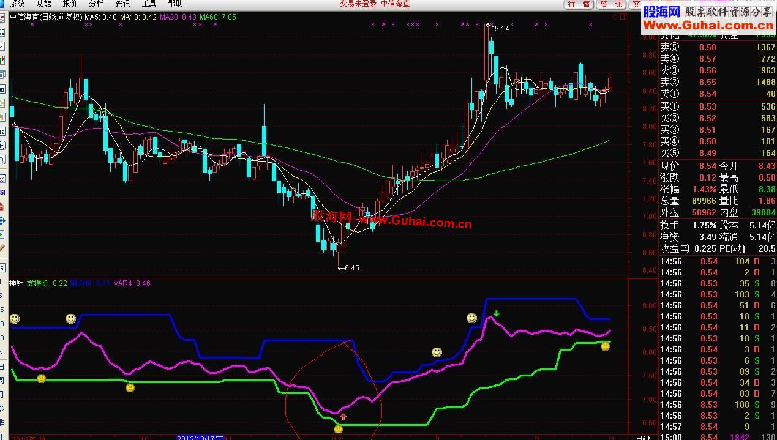Select the 卖④ 8.57 order row

pyautogui.click(x=718, y=59)
